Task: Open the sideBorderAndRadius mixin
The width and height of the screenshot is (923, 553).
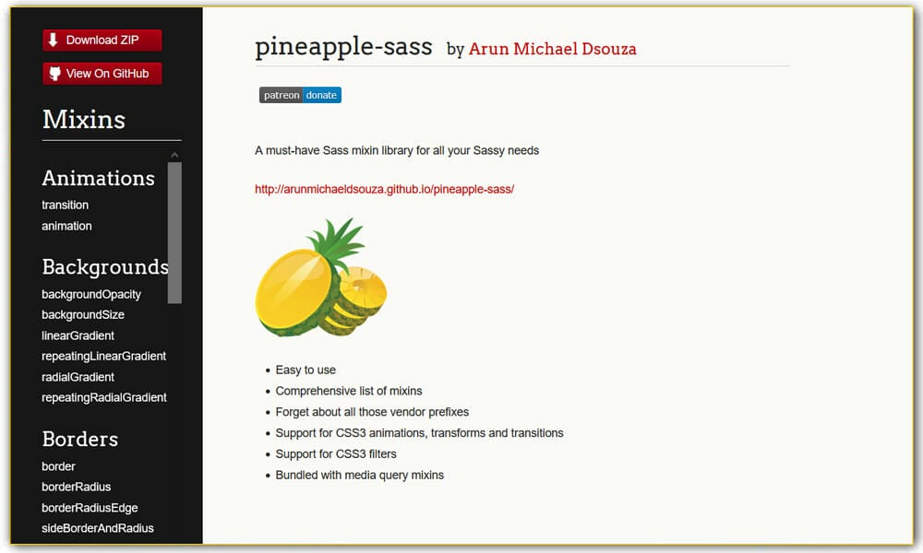Action: (x=98, y=528)
